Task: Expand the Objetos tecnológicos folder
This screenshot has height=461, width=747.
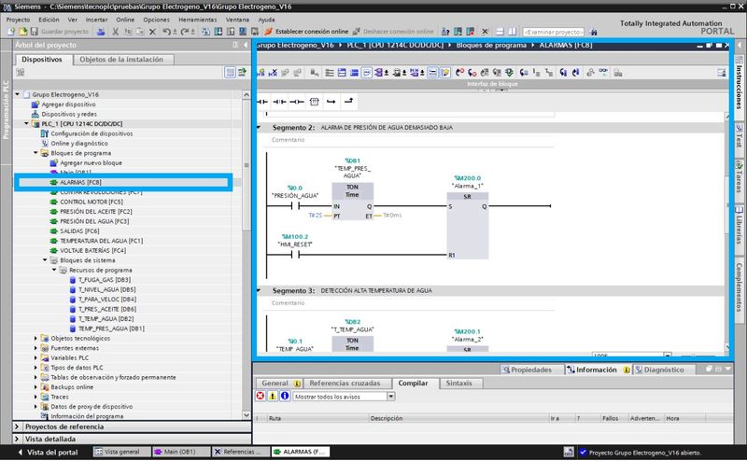Action: [x=35, y=338]
